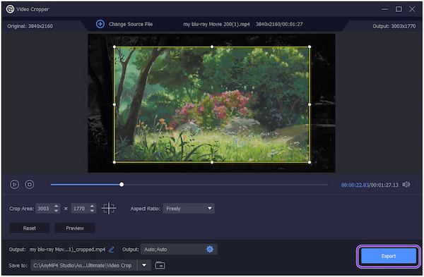Screen dimensions: 424x277
Task: Click the top-center crop handle
Action: (212, 47)
